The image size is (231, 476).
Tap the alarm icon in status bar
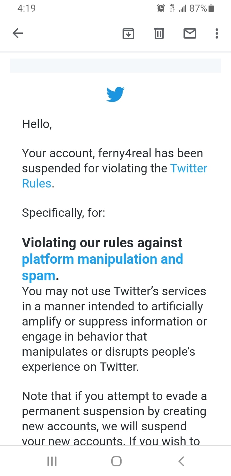point(161,8)
